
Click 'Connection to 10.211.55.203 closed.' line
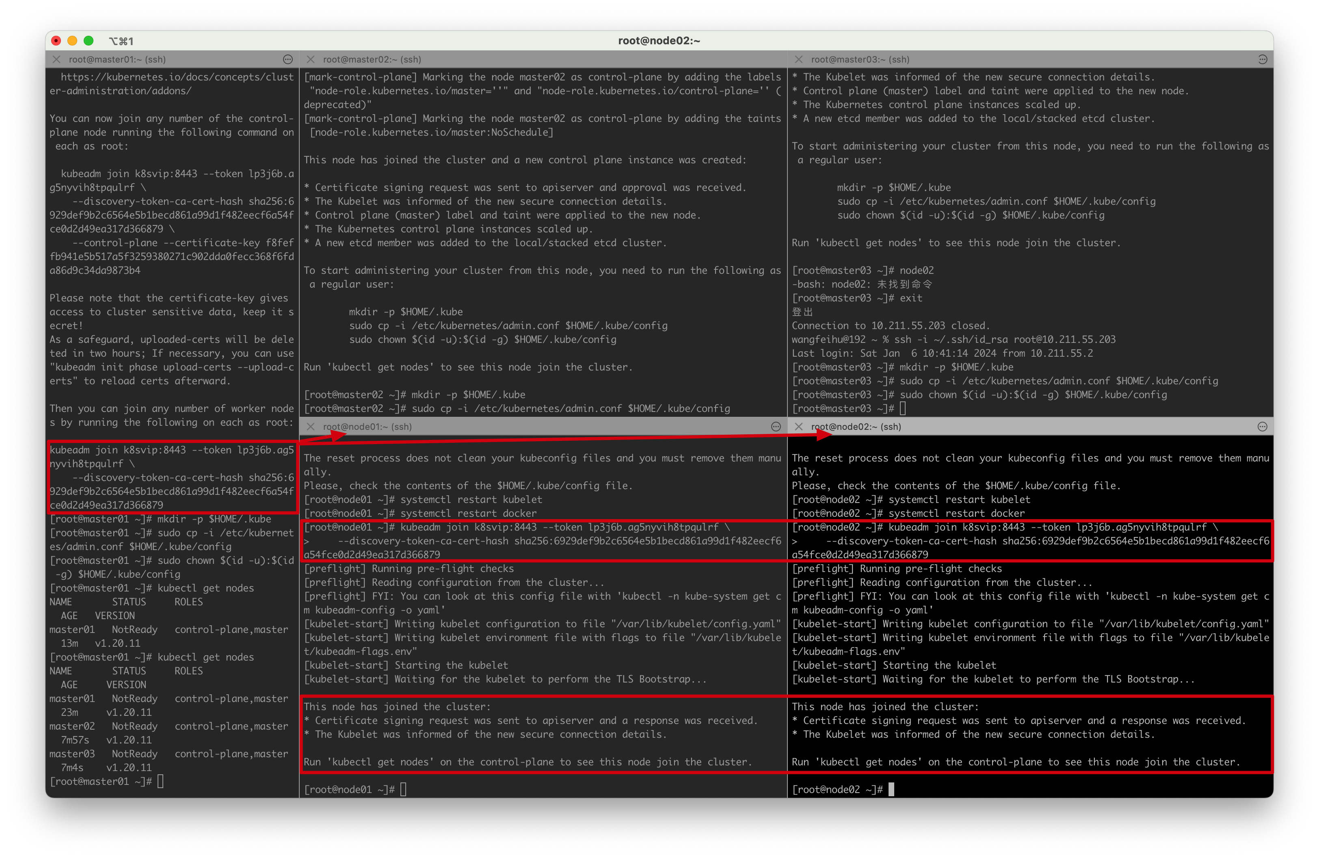891,325
